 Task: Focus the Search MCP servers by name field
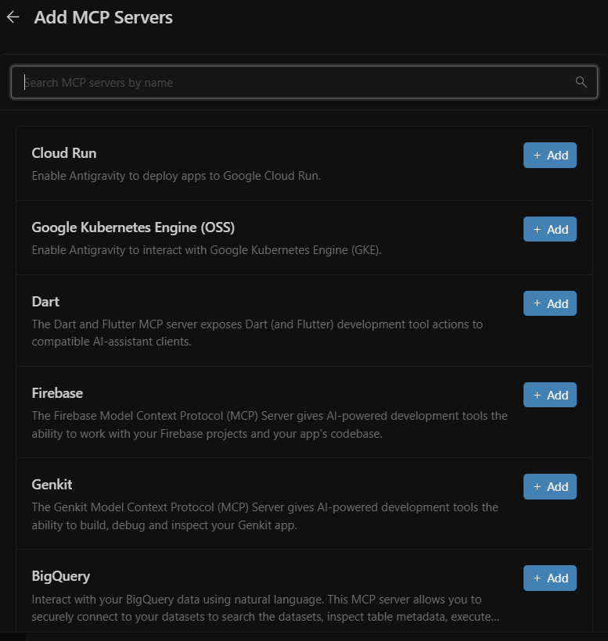pos(304,82)
